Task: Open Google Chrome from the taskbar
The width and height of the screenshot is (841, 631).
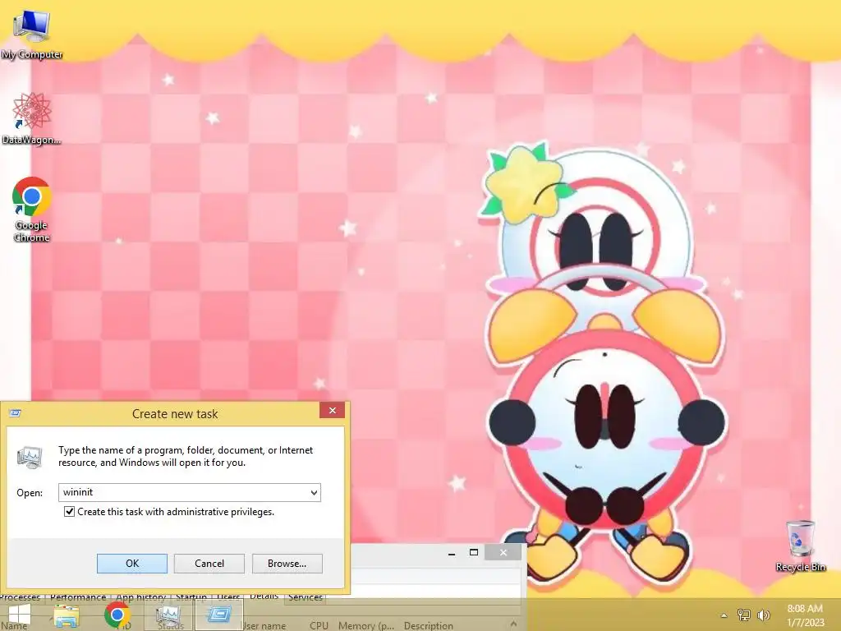Action: pyautogui.click(x=117, y=615)
